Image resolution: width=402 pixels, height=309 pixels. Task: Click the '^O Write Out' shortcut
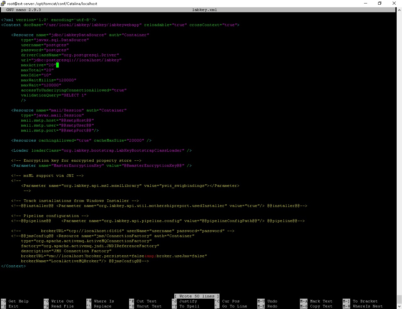[x=59, y=301]
